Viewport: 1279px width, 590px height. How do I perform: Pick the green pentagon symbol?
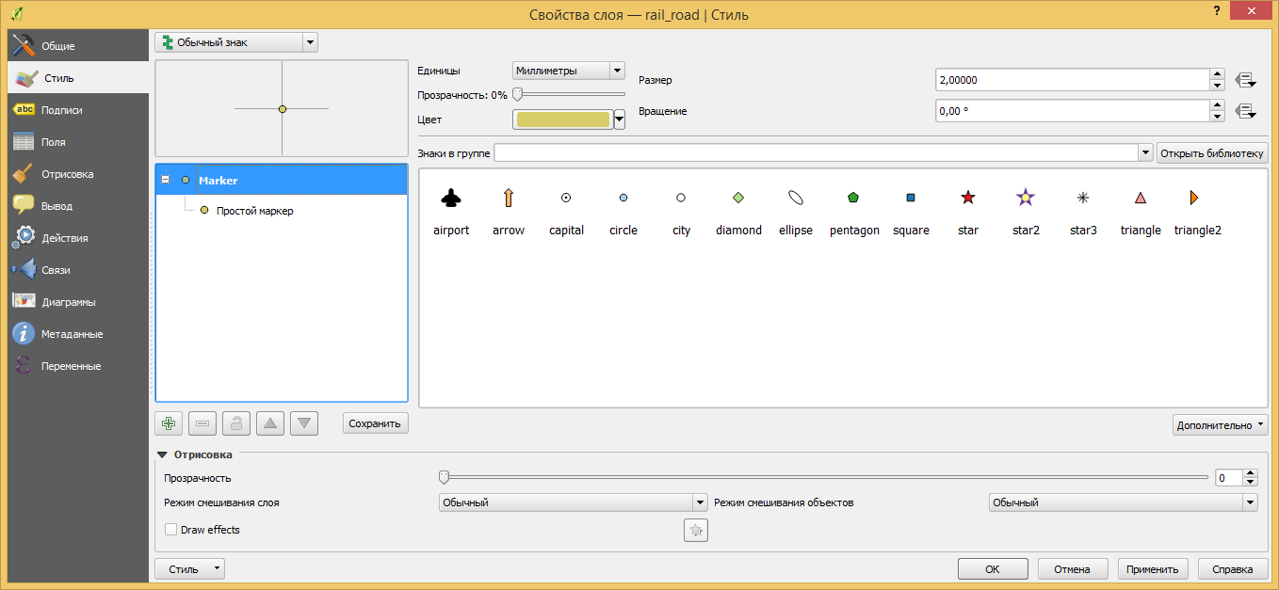(x=853, y=199)
